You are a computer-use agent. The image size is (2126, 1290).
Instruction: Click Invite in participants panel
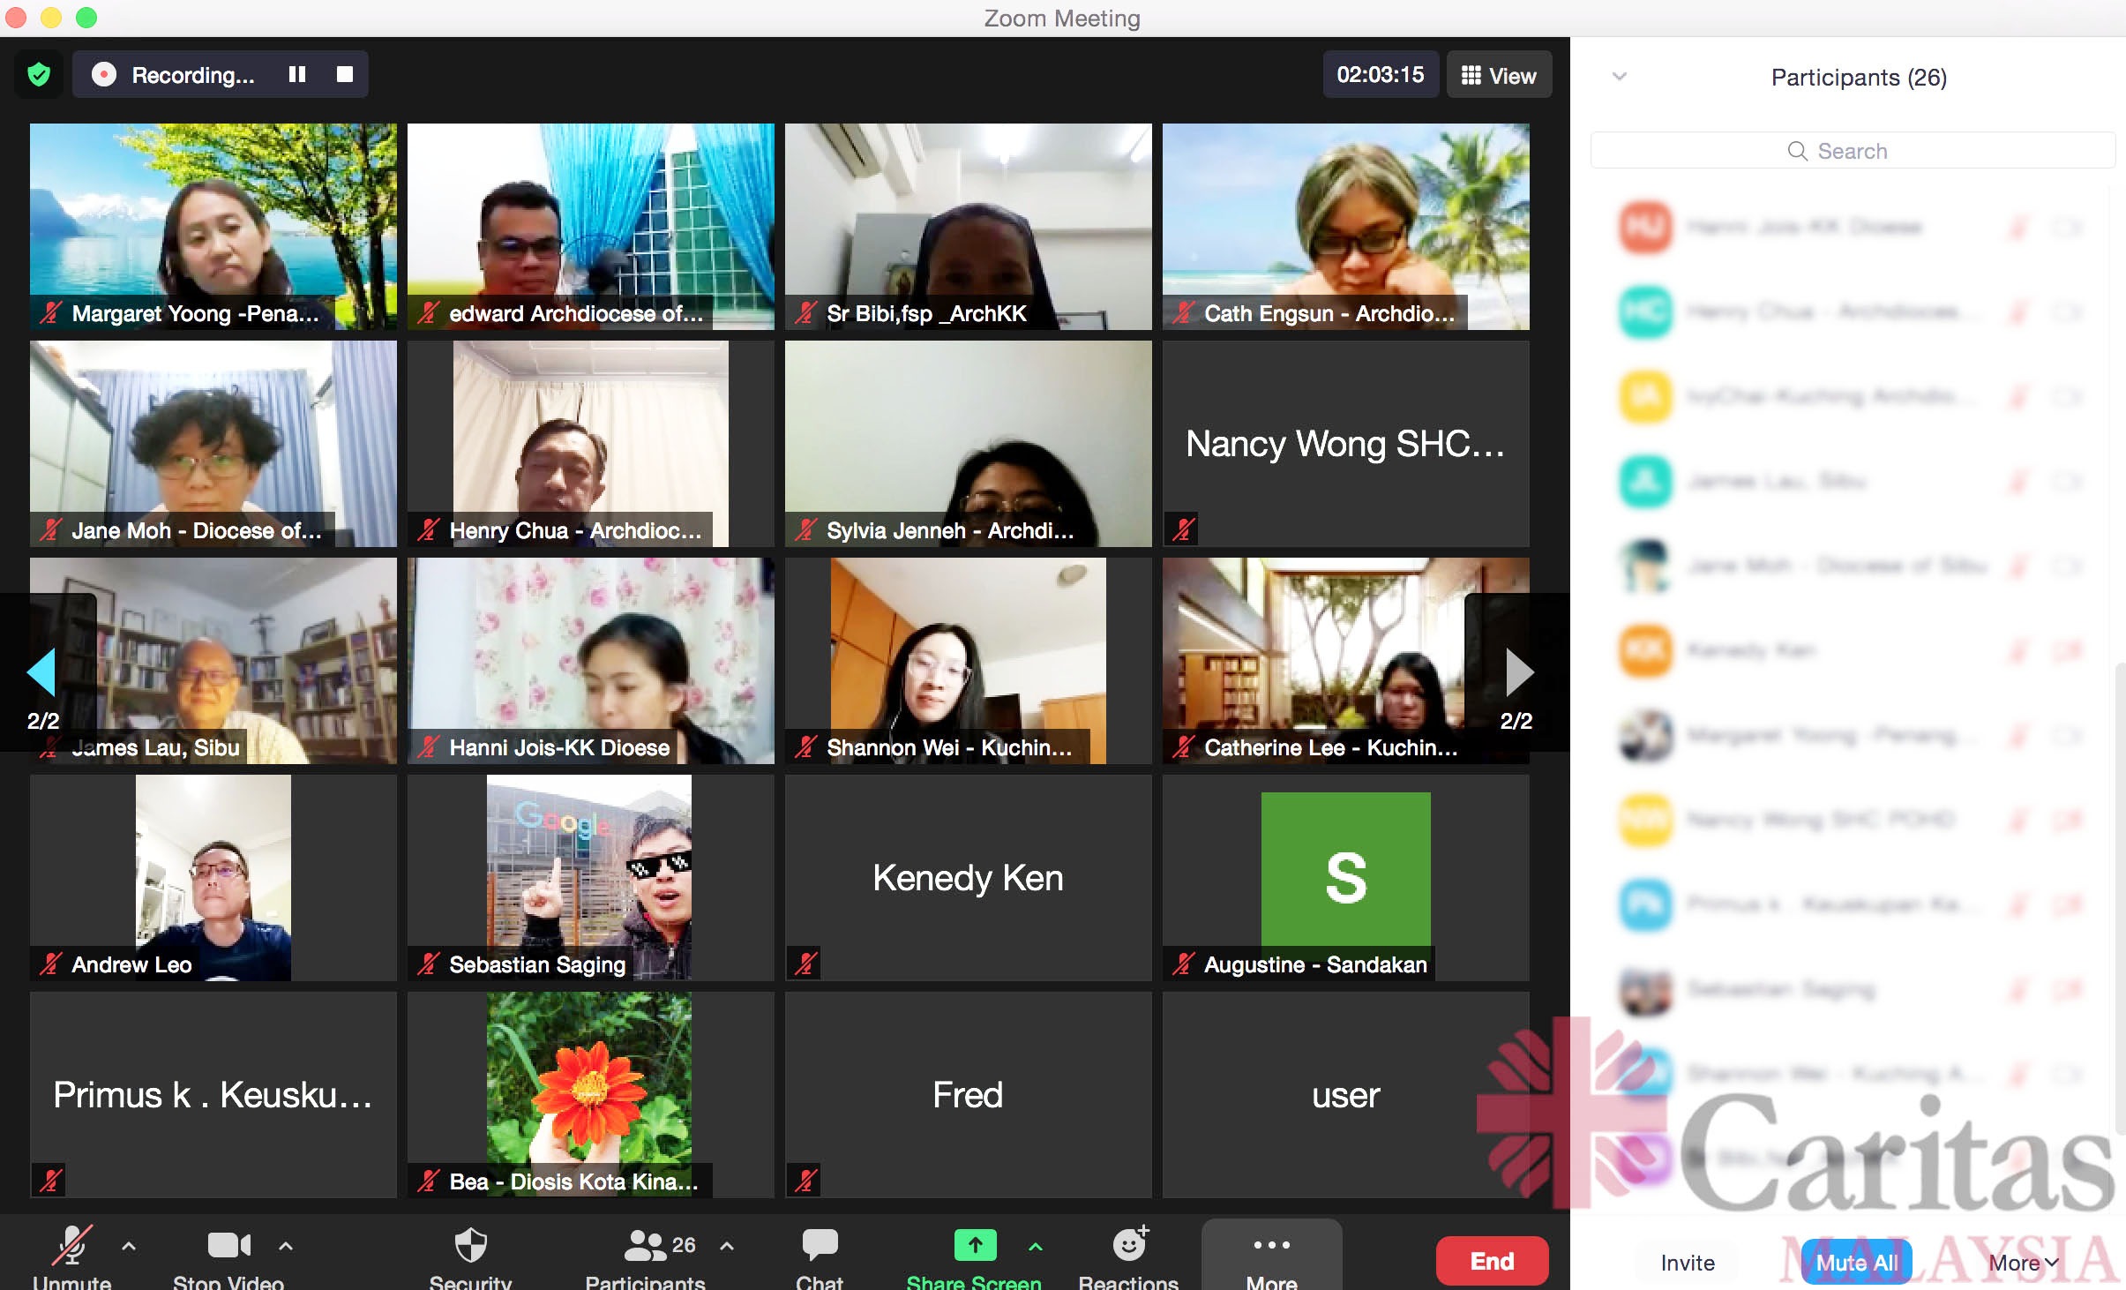(x=1687, y=1263)
